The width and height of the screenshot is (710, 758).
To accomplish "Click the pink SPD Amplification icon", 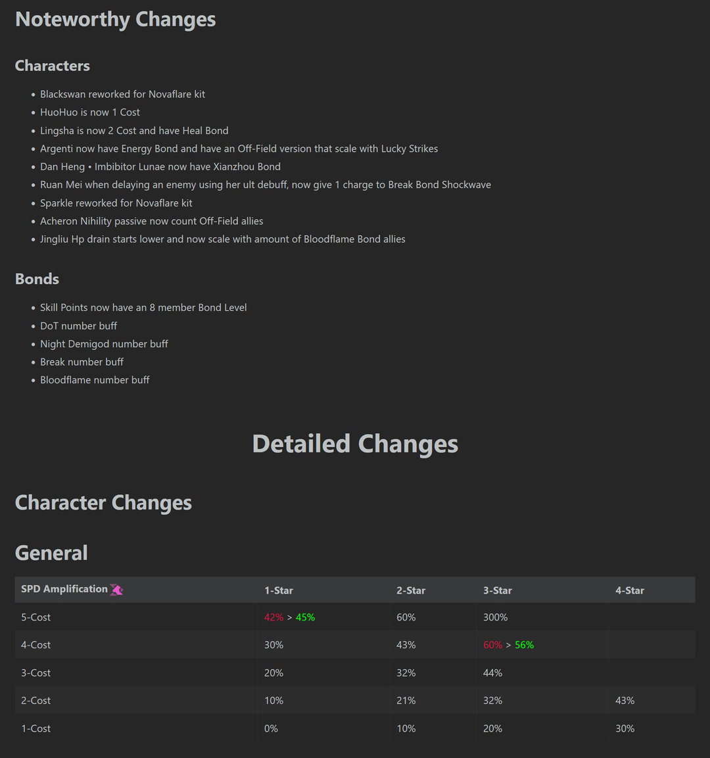I will coord(116,590).
